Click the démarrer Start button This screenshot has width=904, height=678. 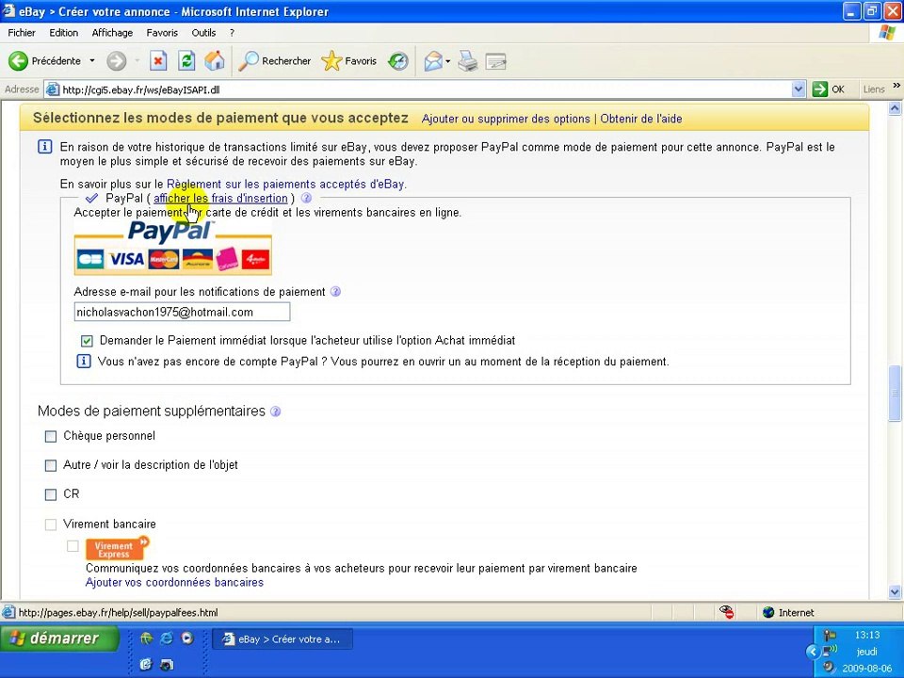58,638
